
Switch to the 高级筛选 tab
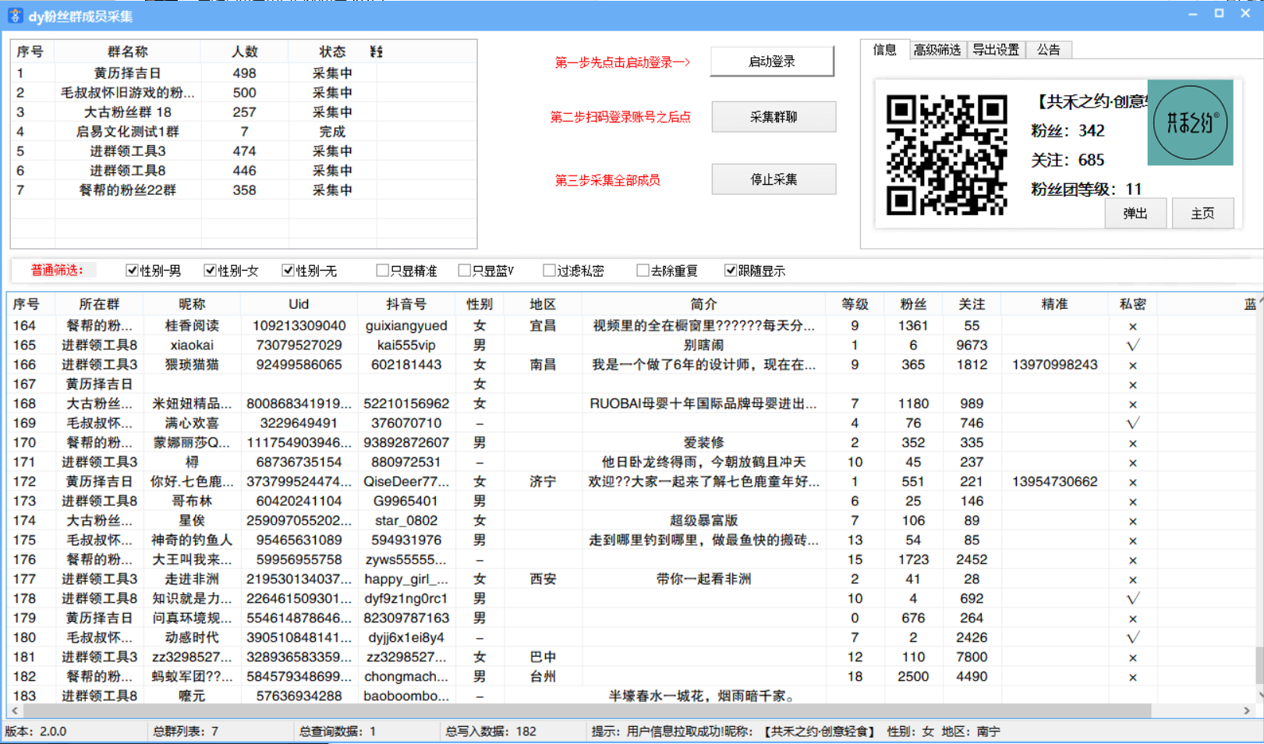(936, 48)
